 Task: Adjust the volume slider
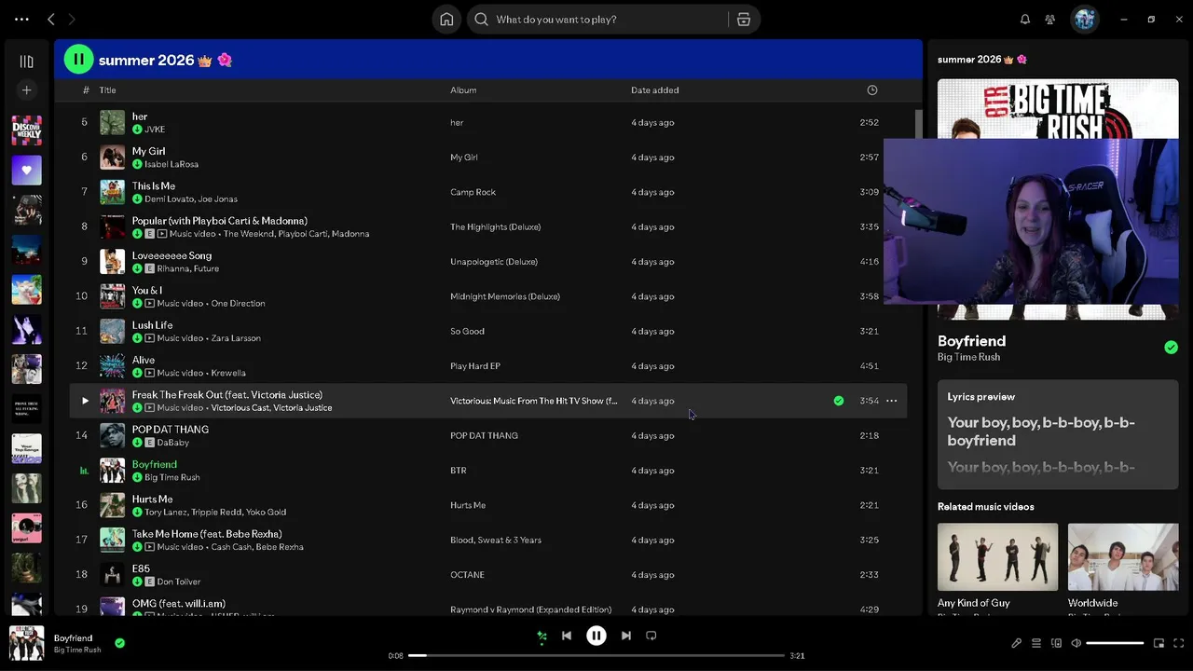tap(1115, 643)
